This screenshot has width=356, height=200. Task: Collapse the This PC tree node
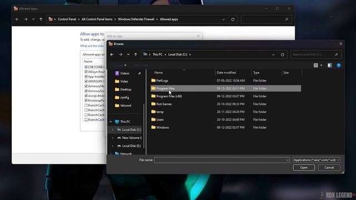pyautogui.click(x=111, y=122)
